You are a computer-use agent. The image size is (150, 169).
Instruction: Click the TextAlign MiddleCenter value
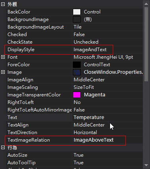point(89,125)
